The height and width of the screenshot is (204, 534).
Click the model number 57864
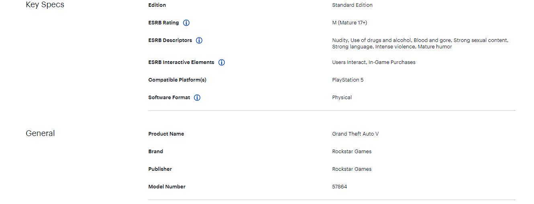click(x=339, y=187)
